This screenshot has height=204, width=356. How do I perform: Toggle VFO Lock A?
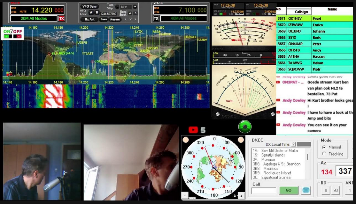click(x=91, y=13)
